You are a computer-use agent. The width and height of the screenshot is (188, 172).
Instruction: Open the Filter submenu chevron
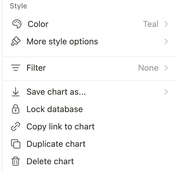pyautogui.click(x=166, y=68)
